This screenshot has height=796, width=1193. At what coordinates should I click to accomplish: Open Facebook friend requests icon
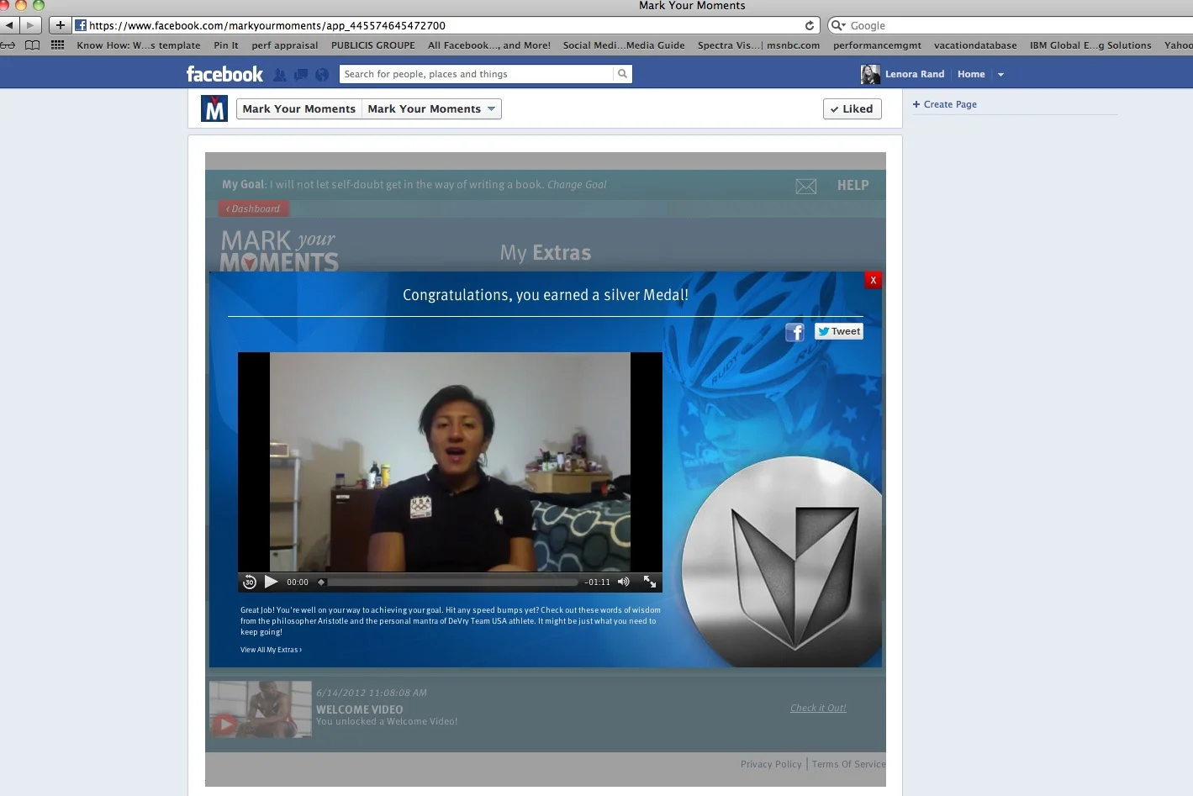click(280, 75)
